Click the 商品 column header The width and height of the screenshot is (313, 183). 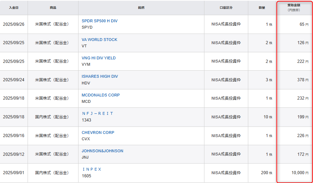pyautogui.click(x=53, y=7)
